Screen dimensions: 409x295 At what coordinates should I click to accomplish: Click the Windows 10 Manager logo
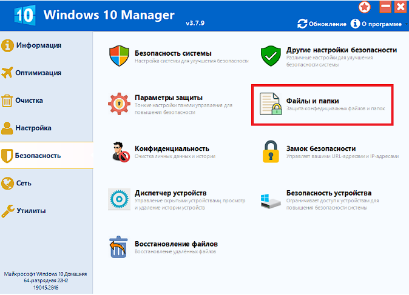(x=25, y=15)
